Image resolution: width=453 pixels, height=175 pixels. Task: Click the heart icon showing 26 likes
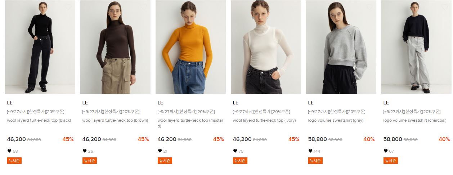84,151
